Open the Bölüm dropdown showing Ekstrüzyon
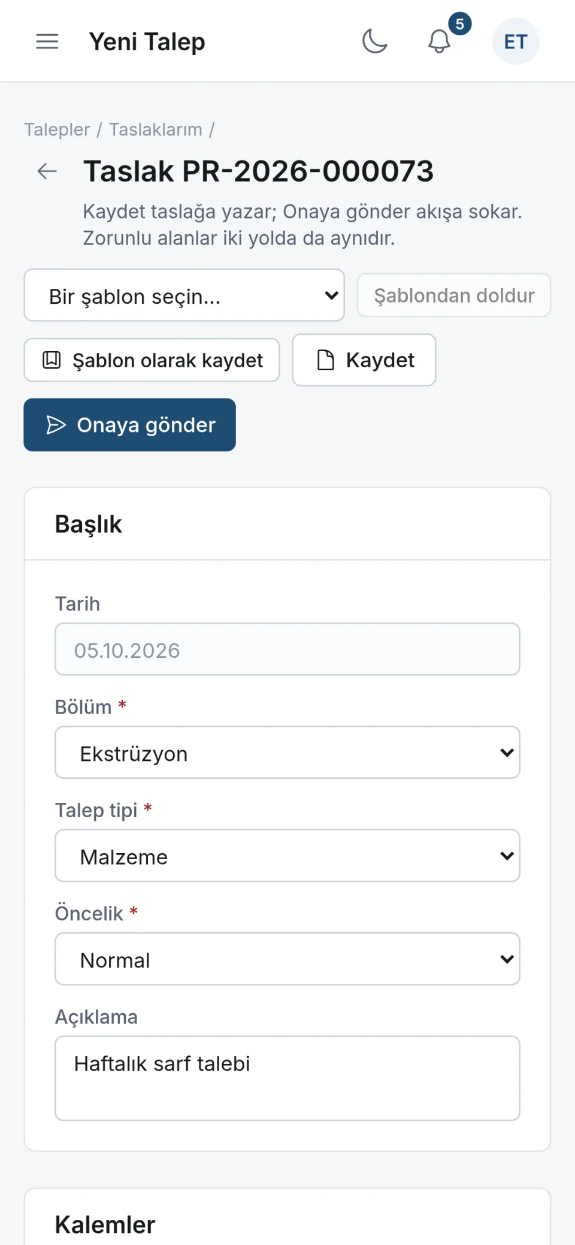 tap(287, 753)
